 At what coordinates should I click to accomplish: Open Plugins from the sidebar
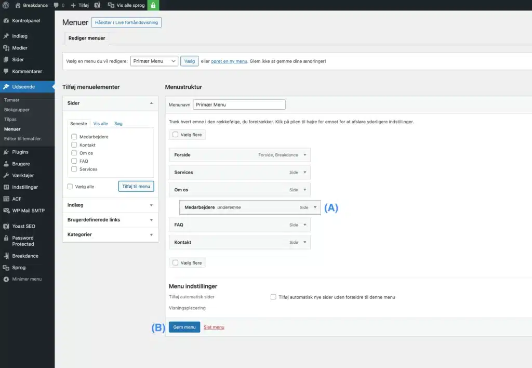[20, 152]
